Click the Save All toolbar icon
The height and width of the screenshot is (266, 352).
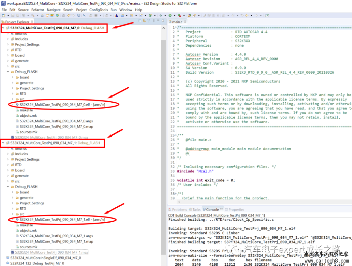(17, 16)
